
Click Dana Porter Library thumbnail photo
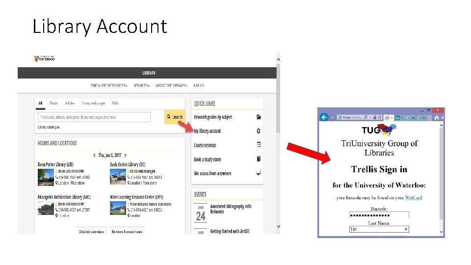pos(46,177)
